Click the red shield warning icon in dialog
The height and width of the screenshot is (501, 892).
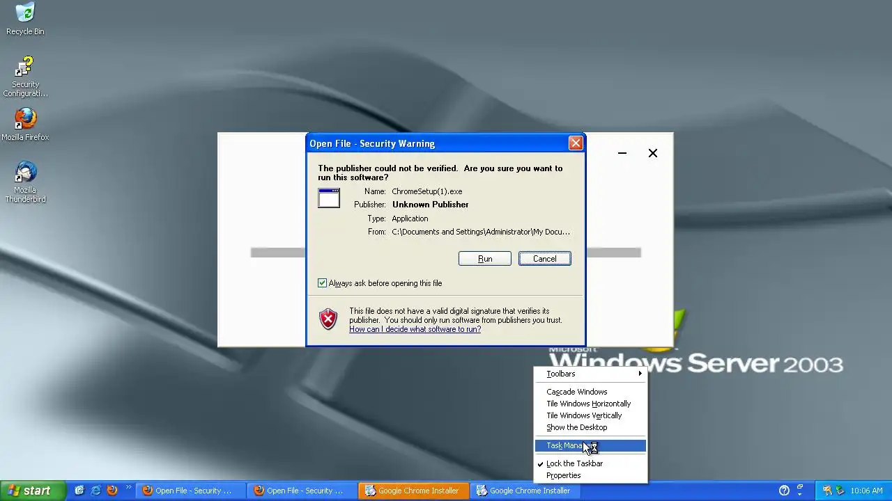tap(328, 319)
